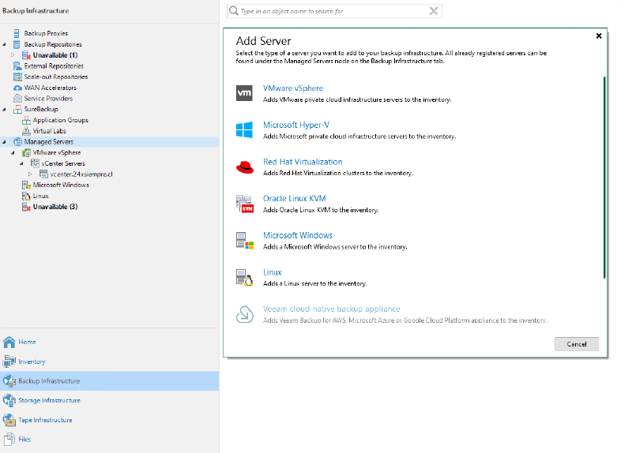The height and width of the screenshot is (453, 632).
Task: Expand the vcenter.24xsiempre.cl node
Action: click(x=30, y=174)
